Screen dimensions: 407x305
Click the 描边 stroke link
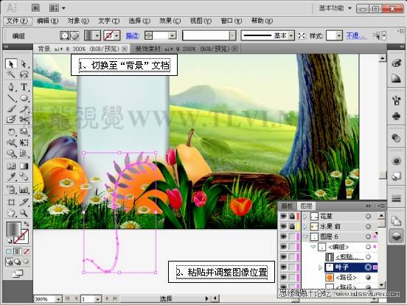[133, 35]
